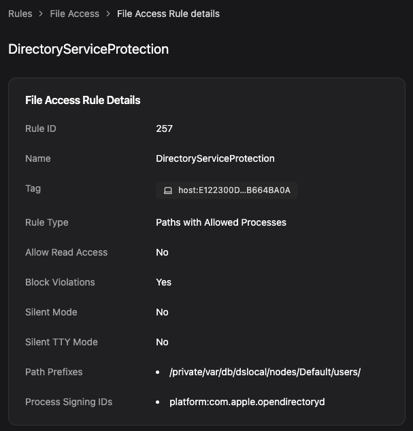Image resolution: width=413 pixels, height=431 pixels.
Task: Click Silent TTY Mode value No
Action: 162,342
